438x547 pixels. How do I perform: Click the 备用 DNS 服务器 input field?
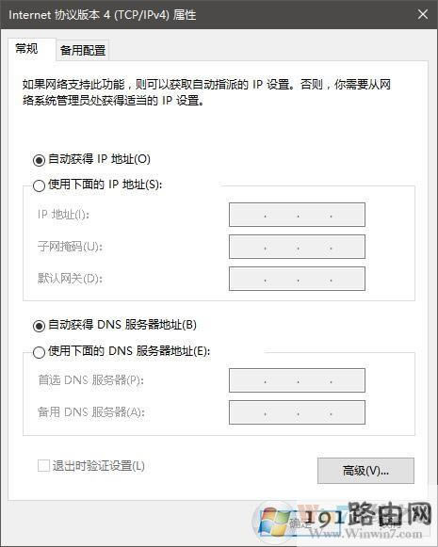pos(297,412)
